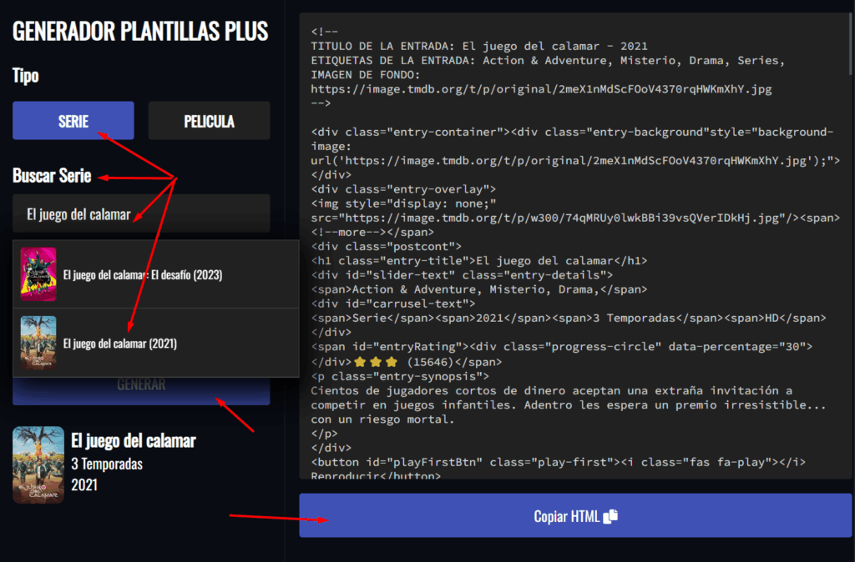Click the div class="postcont" code line

pyautogui.click(x=386, y=246)
